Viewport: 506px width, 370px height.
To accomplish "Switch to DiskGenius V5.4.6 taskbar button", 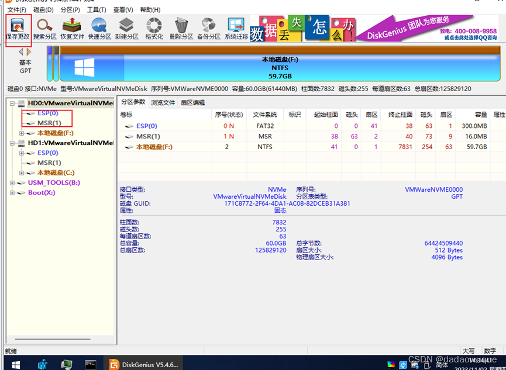I will [143, 365].
